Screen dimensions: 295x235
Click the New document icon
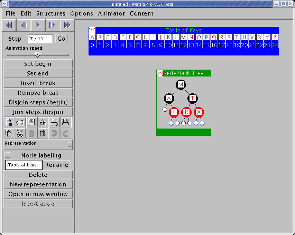click(x=9, y=123)
